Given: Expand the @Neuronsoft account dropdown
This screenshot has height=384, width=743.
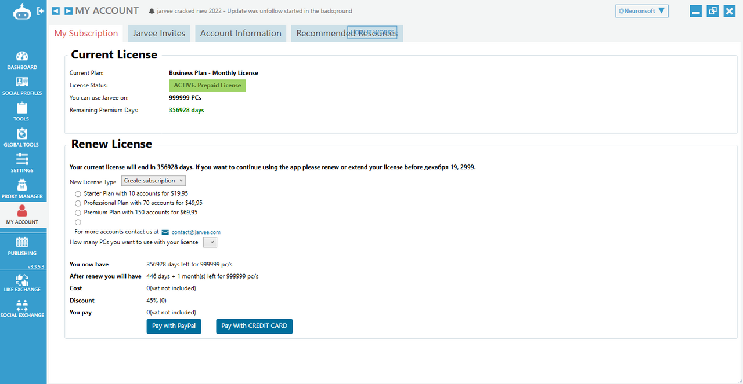Looking at the screenshot, I should click(641, 11).
